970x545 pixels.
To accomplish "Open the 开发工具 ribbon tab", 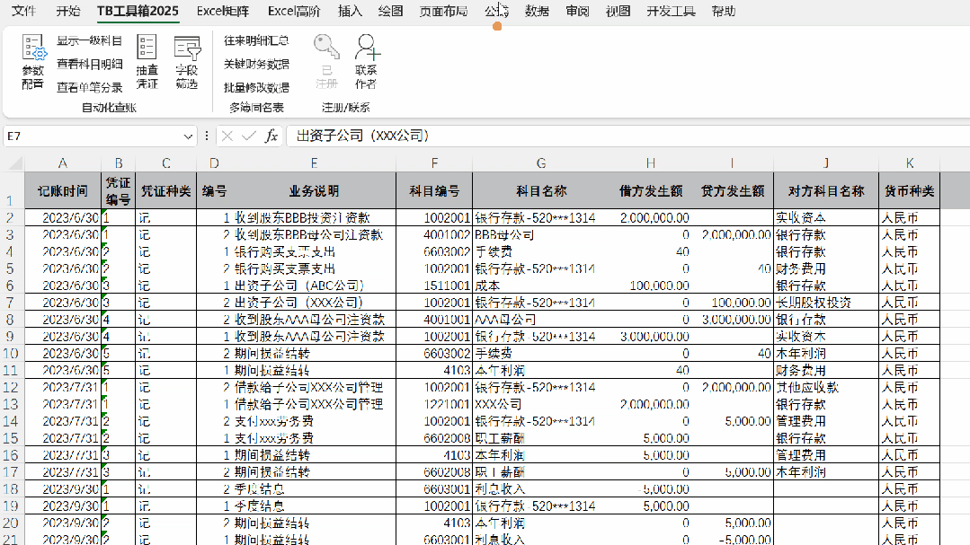I will (671, 11).
